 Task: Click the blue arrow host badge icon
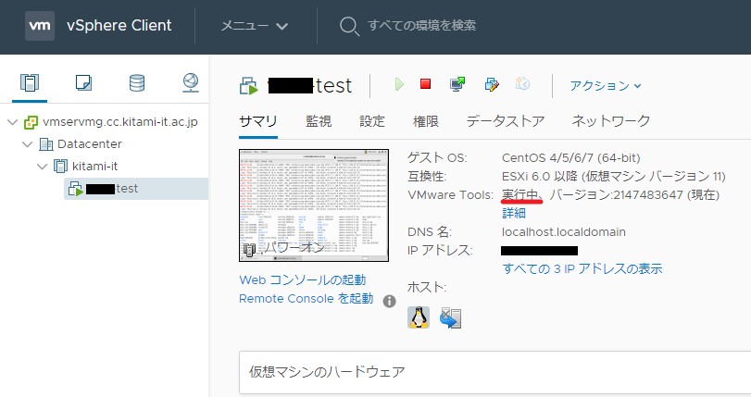pos(451,318)
